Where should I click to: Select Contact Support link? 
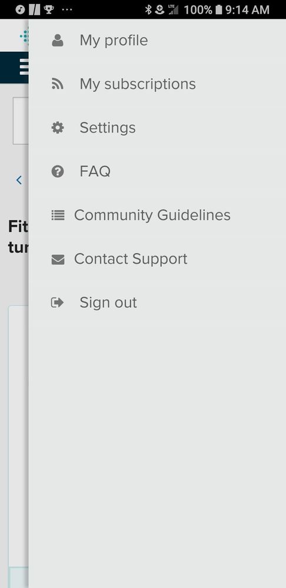click(131, 259)
